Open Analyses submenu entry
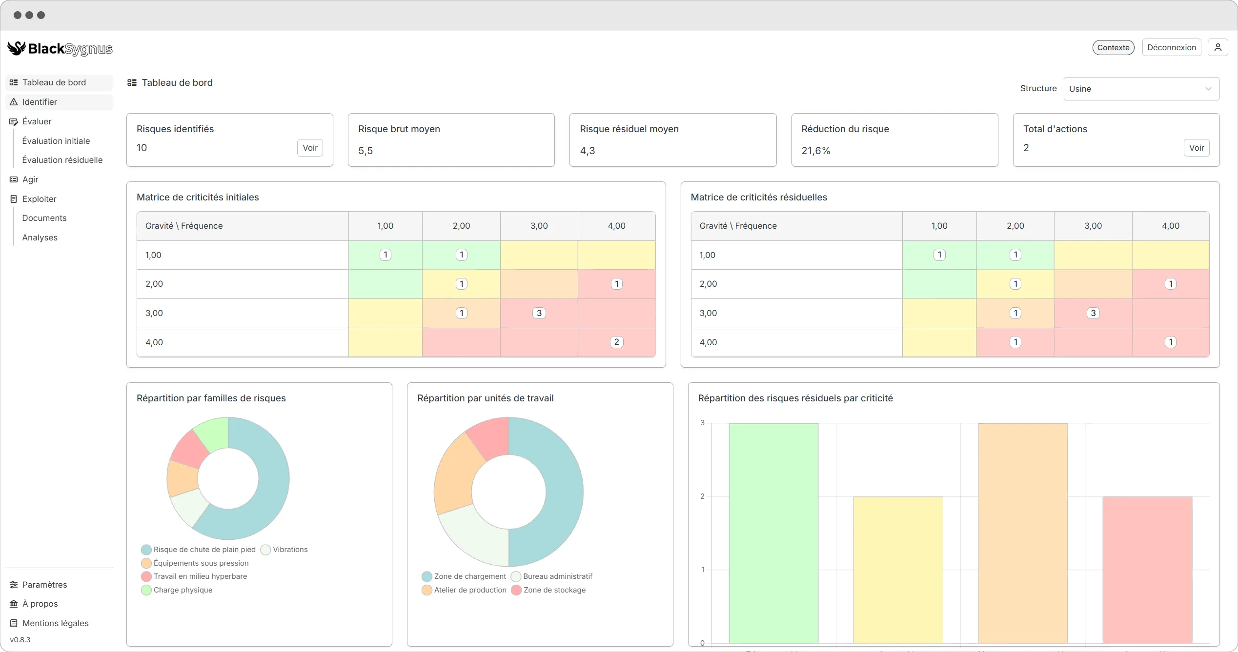The width and height of the screenshot is (1238, 652). coord(40,237)
